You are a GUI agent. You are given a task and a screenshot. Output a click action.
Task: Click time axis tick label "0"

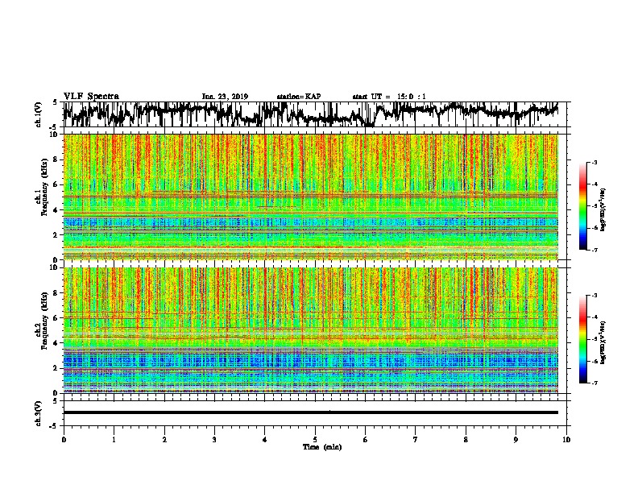click(x=64, y=440)
